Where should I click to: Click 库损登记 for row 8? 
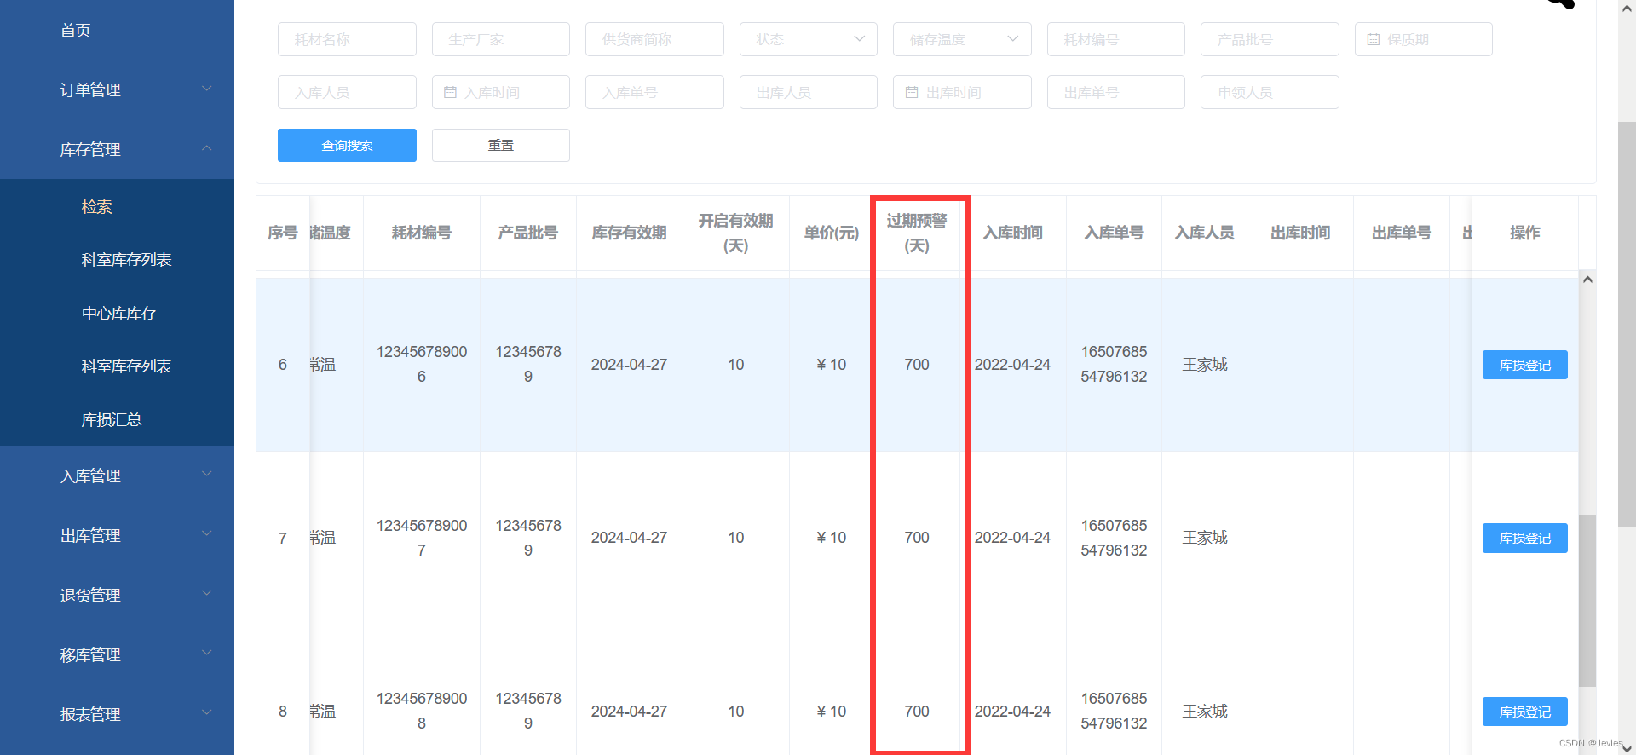[x=1524, y=712]
